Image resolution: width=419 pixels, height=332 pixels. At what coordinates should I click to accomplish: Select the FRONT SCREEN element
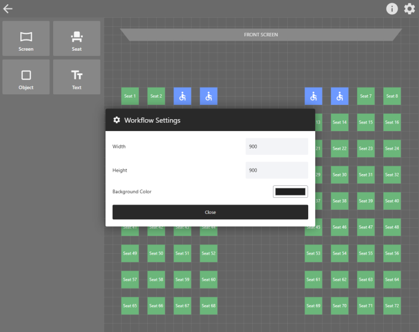pyautogui.click(x=260, y=35)
